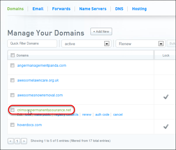Viewport: 176px width, 150px height.
Task: Go to the Hosting tab
Action: [x=139, y=9]
